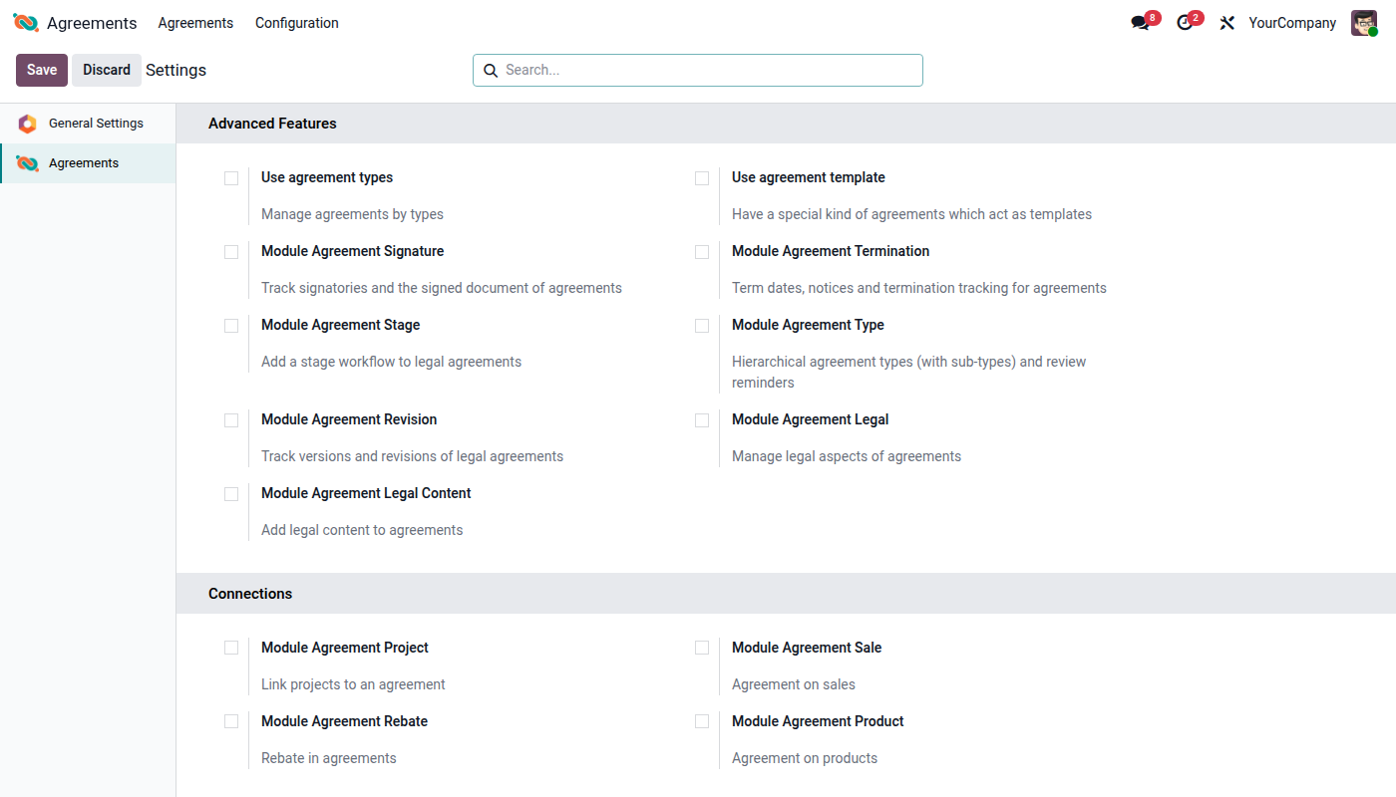Click the search magnifier icon
Image resolution: width=1396 pixels, height=797 pixels.
pos(490,70)
